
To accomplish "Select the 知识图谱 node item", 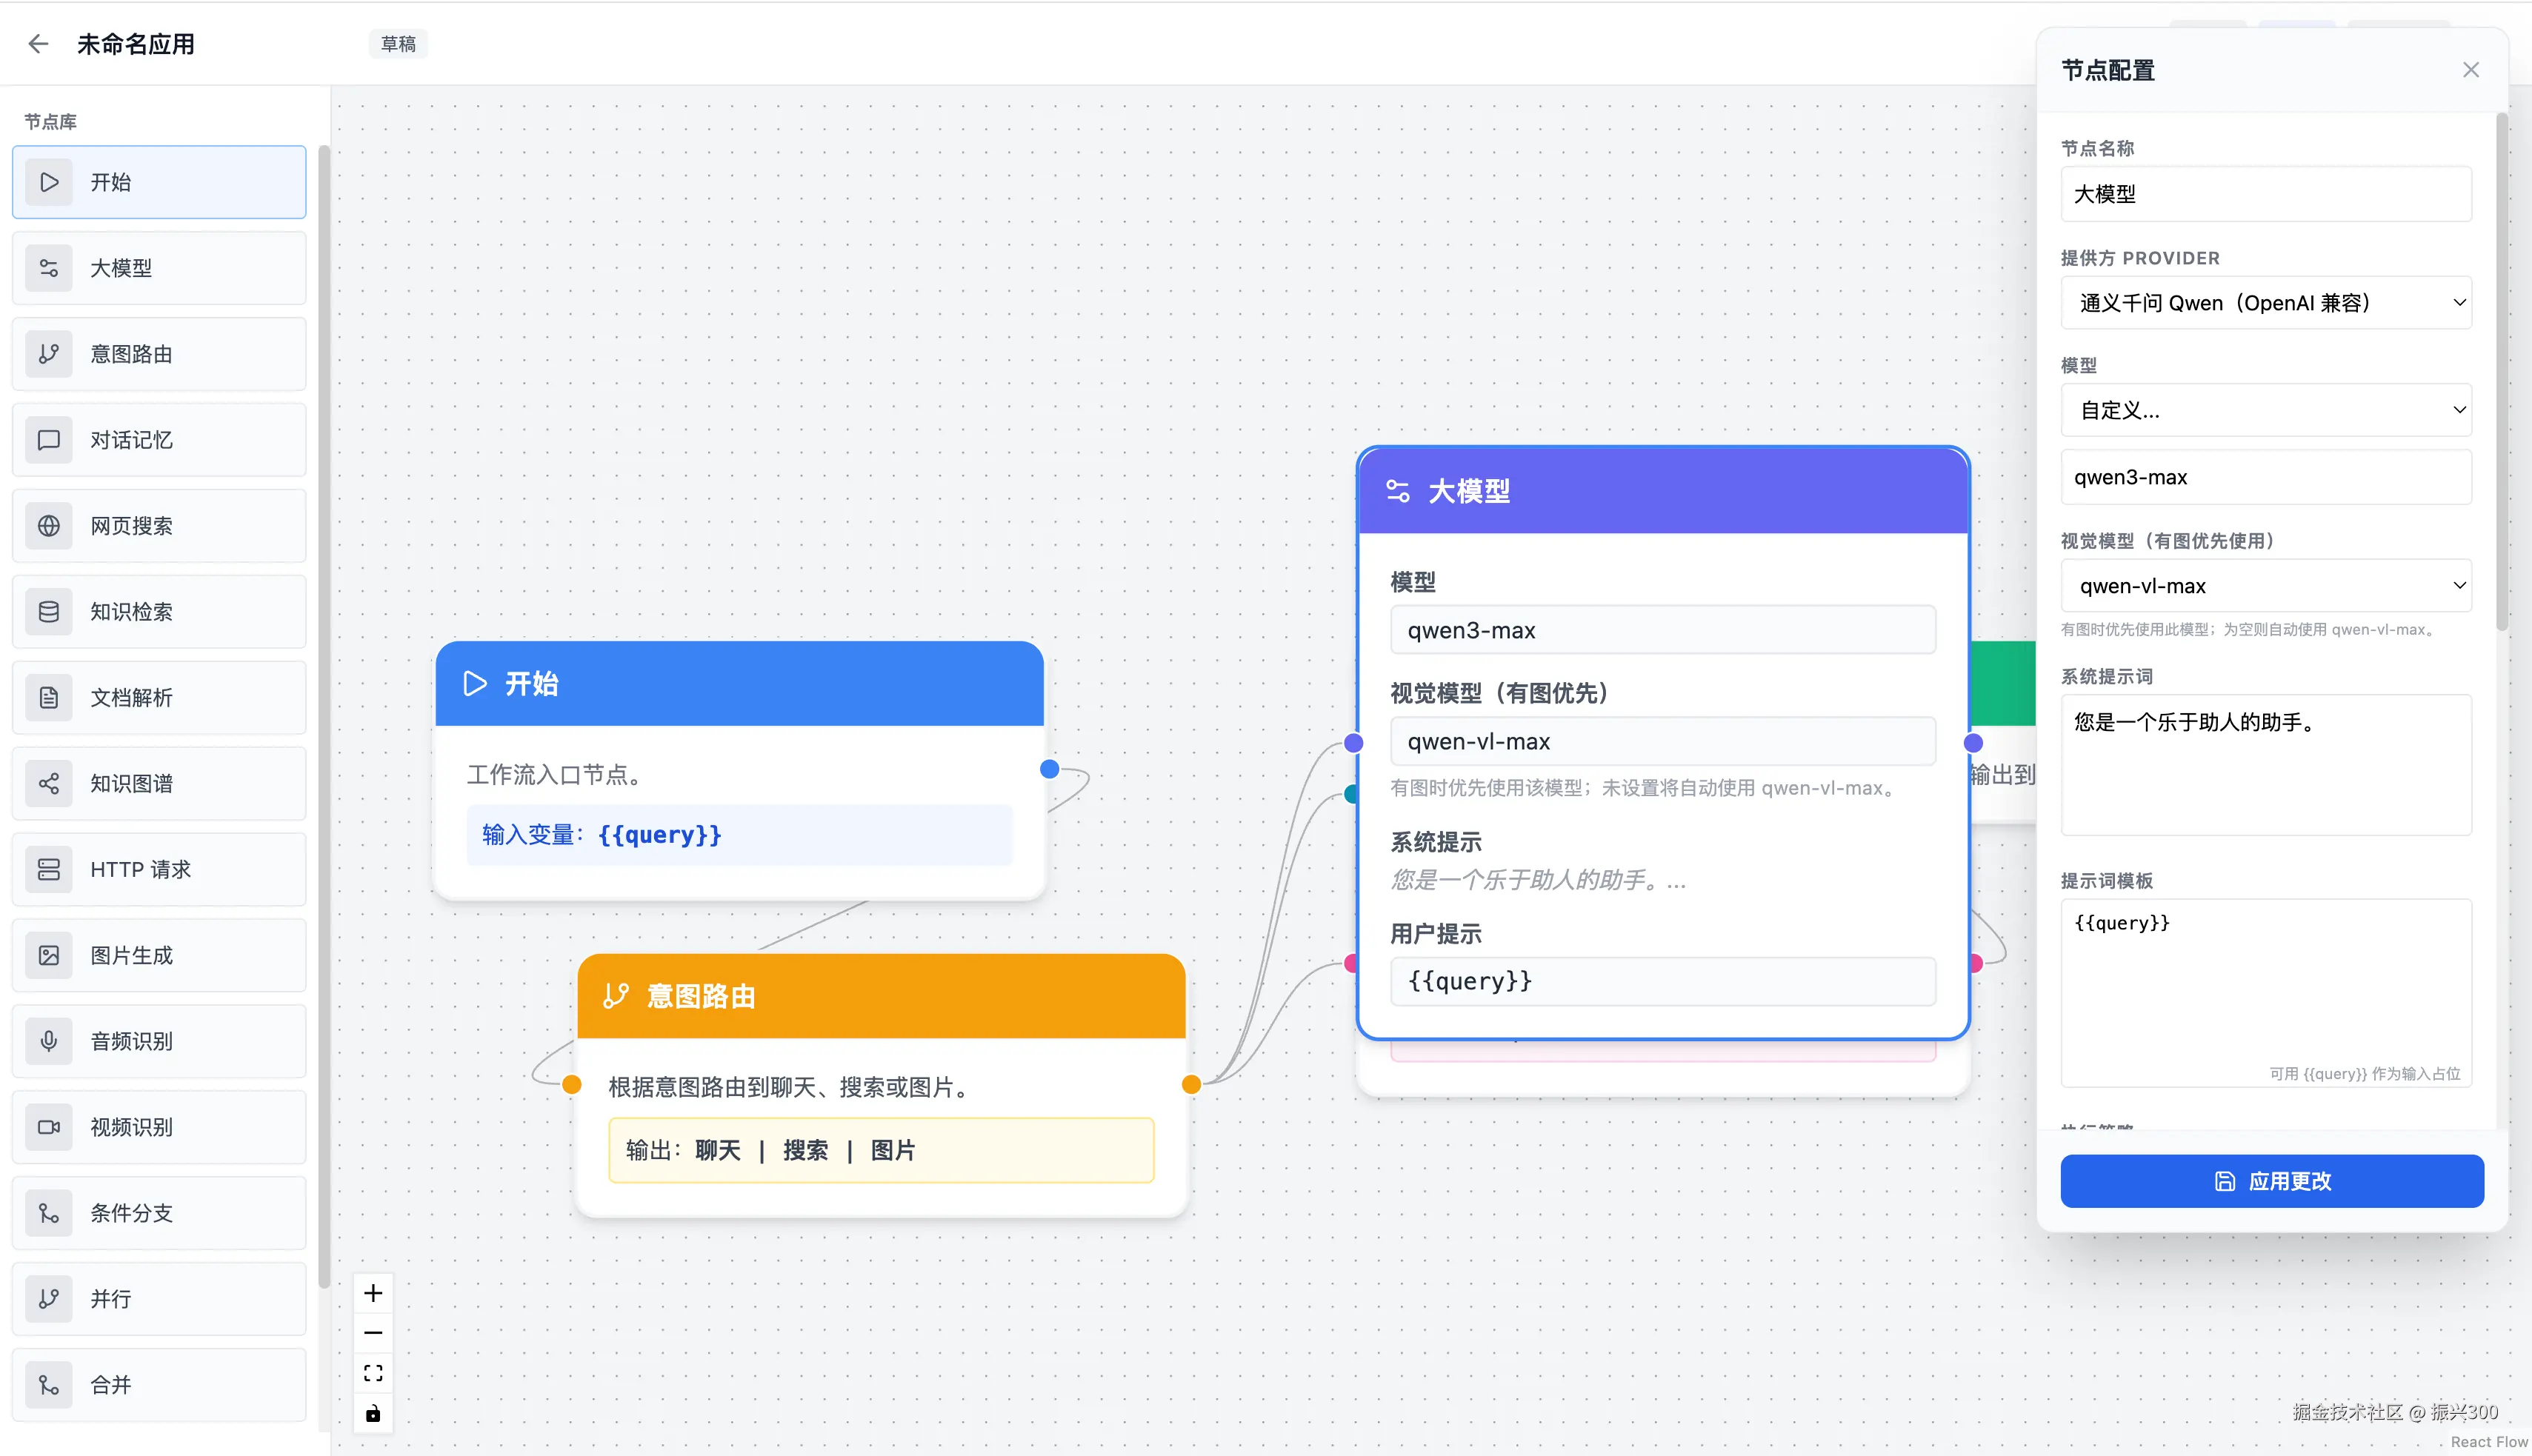I will (x=159, y=783).
